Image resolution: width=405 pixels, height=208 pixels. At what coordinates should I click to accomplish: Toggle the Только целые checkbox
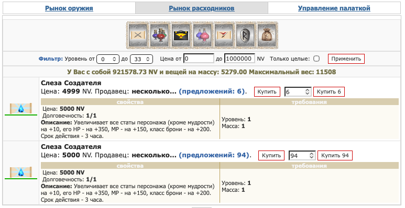[316, 59]
